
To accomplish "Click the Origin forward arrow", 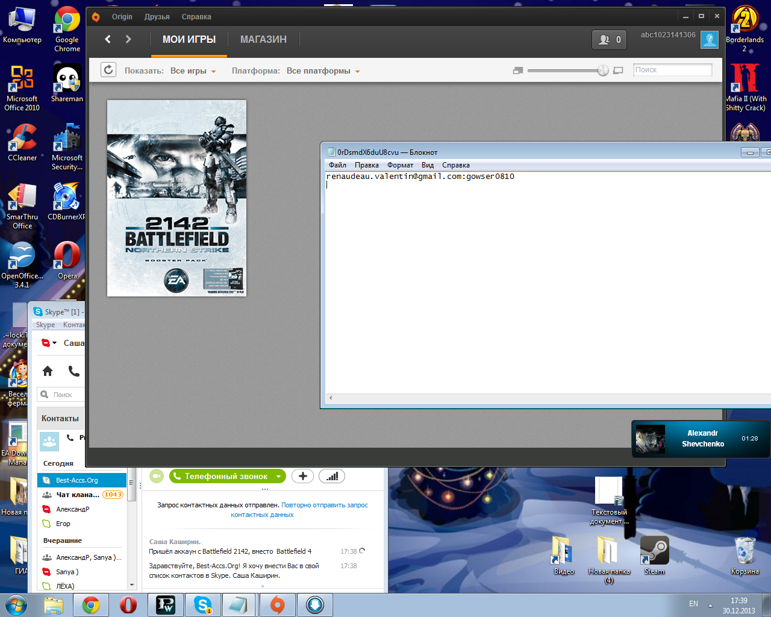I will 128,39.
